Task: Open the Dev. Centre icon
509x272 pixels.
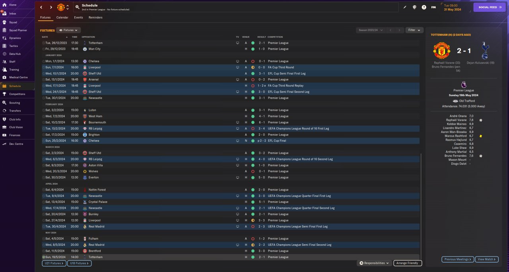Action: click(4, 144)
